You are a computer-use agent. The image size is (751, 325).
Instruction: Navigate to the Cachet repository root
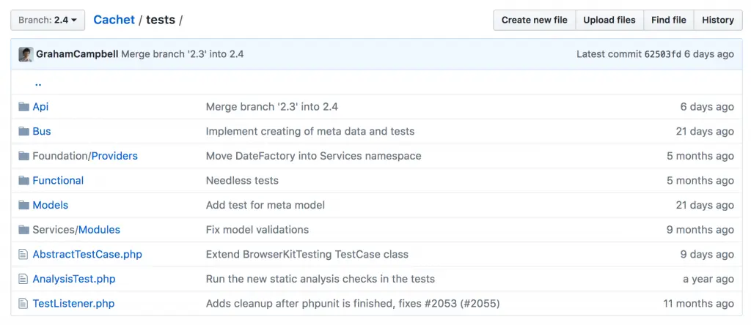[114, 20]
